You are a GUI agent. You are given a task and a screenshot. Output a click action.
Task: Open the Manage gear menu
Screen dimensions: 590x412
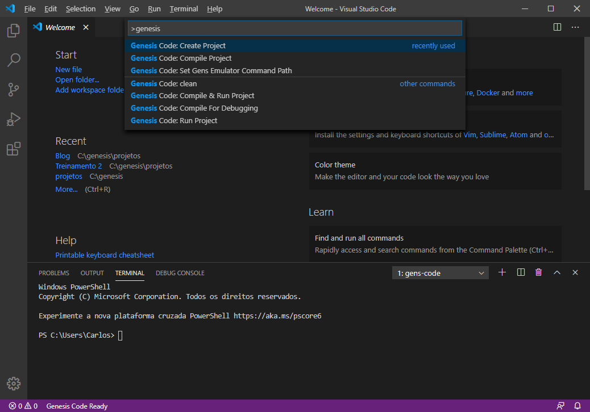(14, 384)
